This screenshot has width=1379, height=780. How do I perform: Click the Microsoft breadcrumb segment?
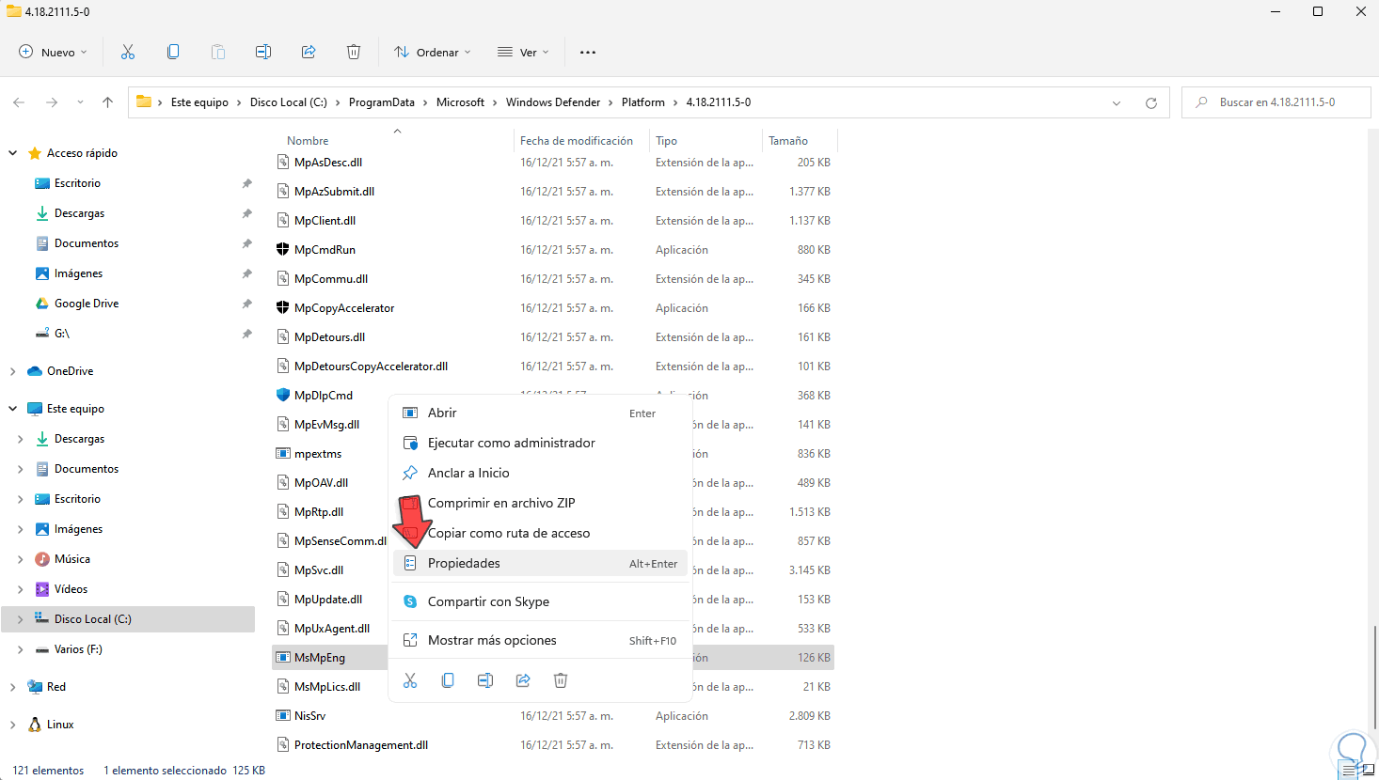pyautogui.click(x=460, y=102)
